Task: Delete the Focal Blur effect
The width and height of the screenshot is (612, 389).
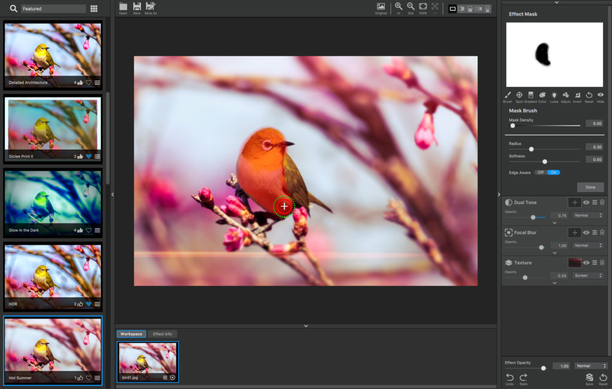Action: tap(602, 232)
